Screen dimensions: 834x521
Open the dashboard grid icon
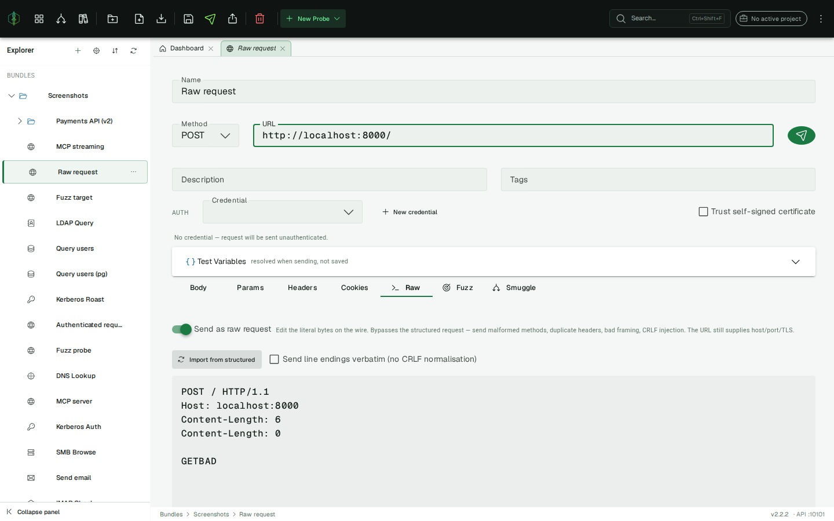[39, 19]
